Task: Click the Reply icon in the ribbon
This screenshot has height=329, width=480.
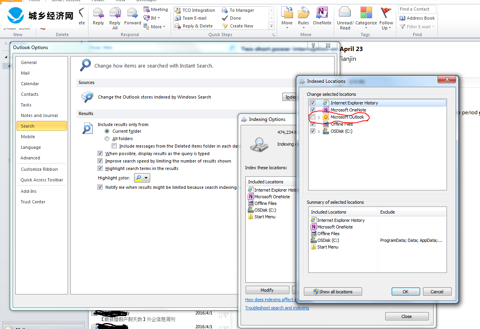Action: pos(98,13)
